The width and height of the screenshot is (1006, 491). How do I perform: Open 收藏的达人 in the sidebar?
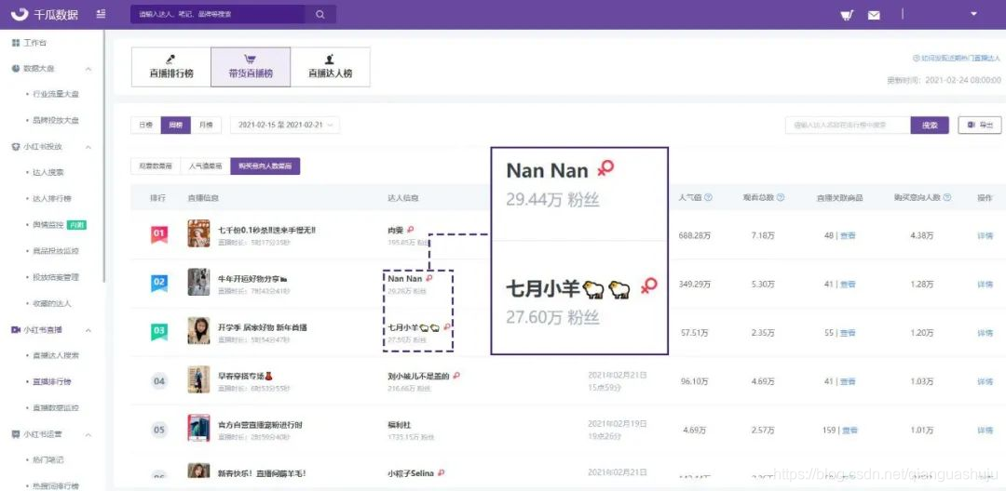(52, 303)
